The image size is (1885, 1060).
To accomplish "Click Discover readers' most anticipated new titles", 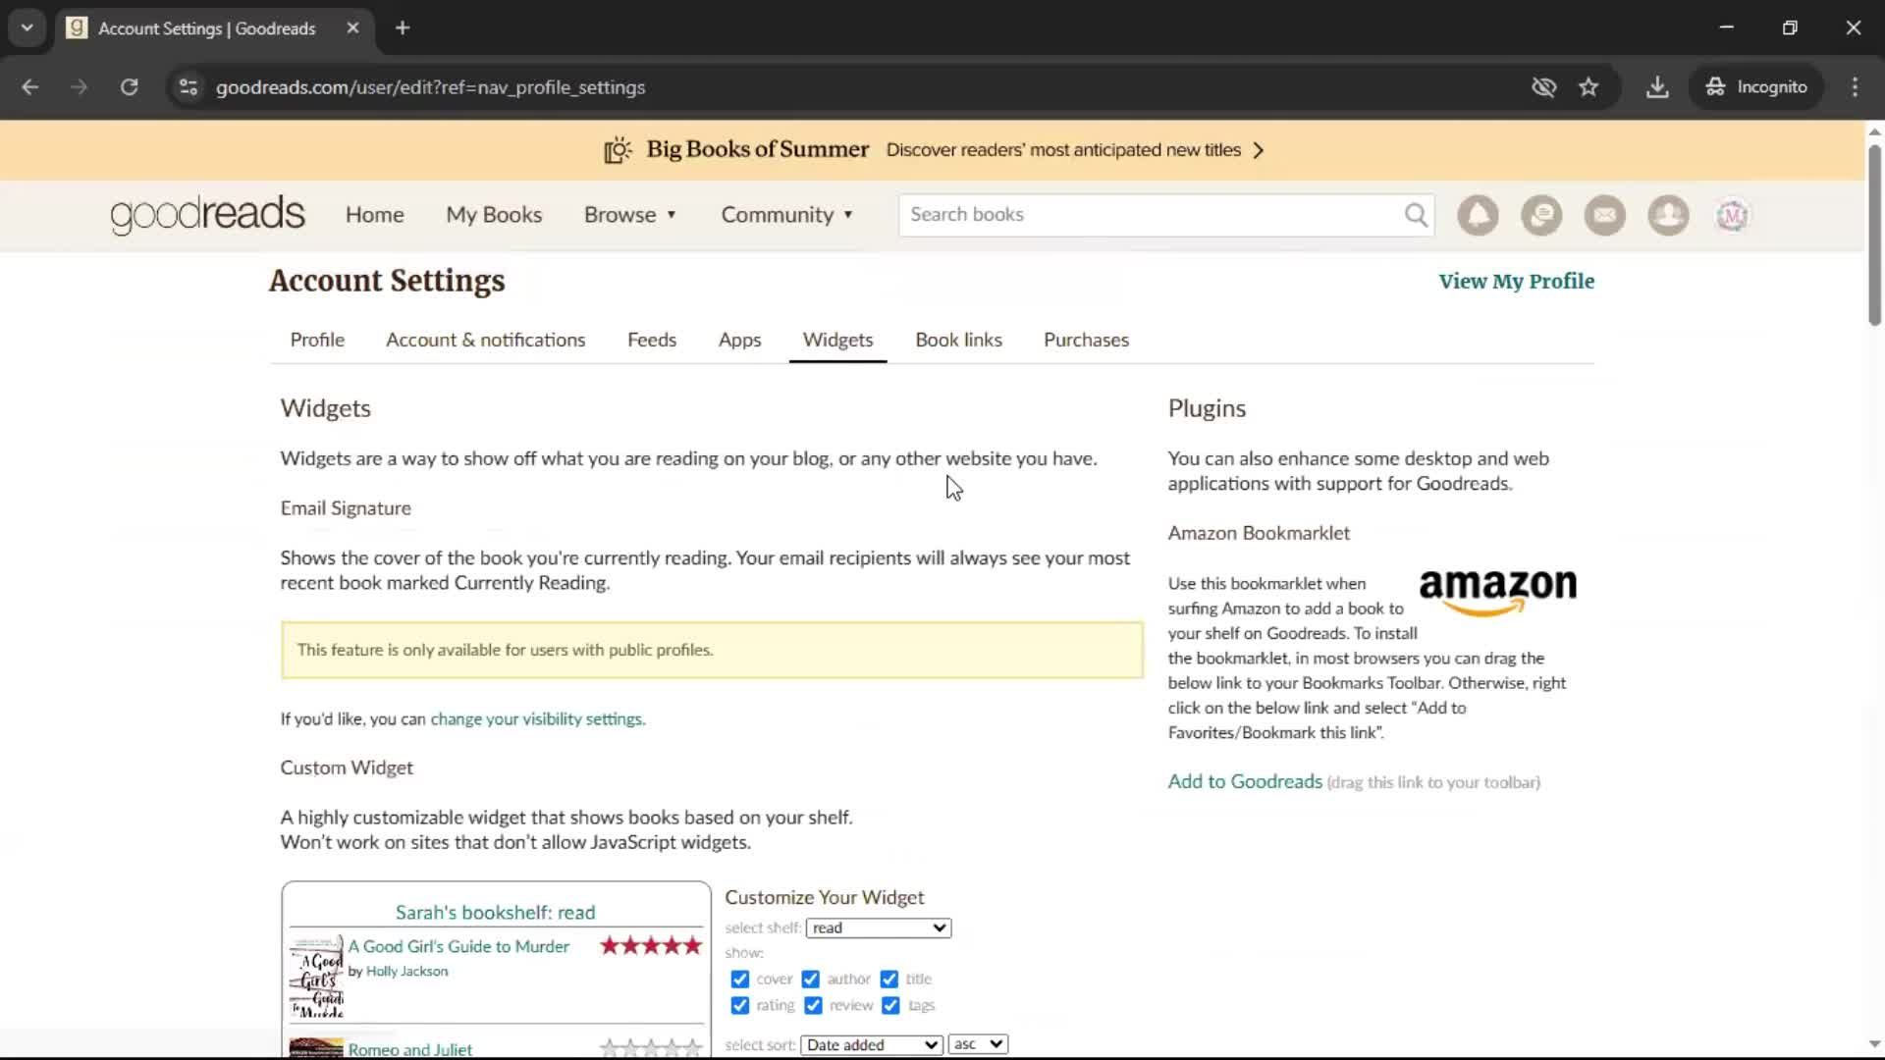I will 1063,150.
